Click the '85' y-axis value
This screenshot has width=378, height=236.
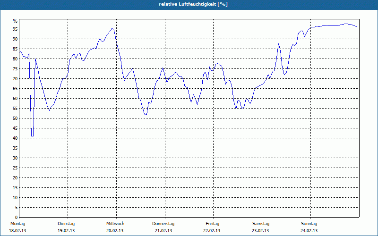pyautogui.click(x=15, y=49)
